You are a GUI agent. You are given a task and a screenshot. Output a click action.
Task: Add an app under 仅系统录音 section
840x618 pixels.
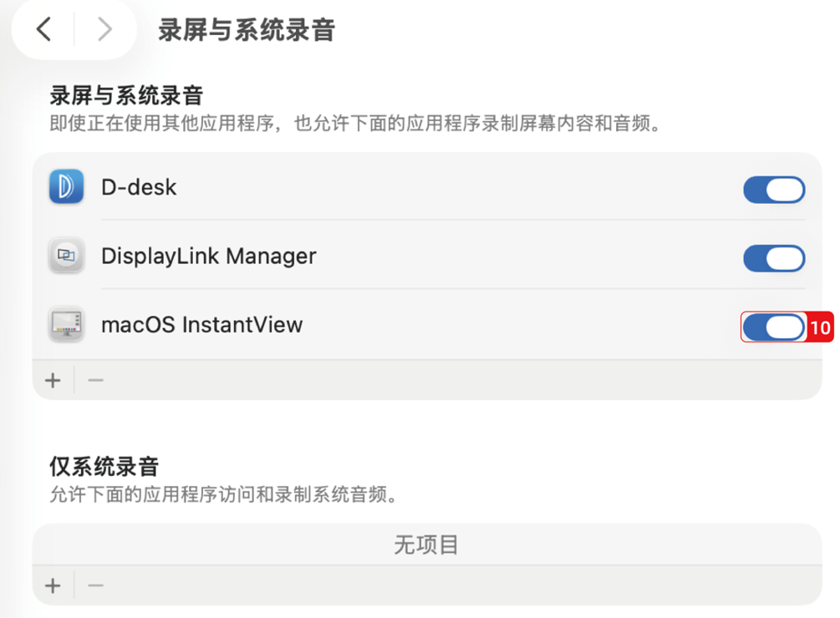coord(53,585)
